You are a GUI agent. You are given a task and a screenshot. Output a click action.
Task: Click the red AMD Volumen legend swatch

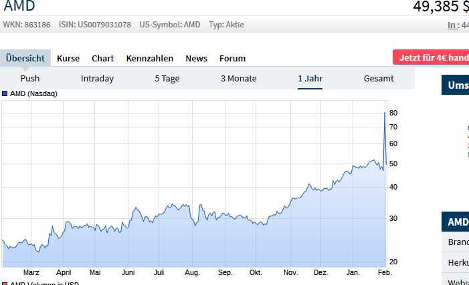coord(5,284)
